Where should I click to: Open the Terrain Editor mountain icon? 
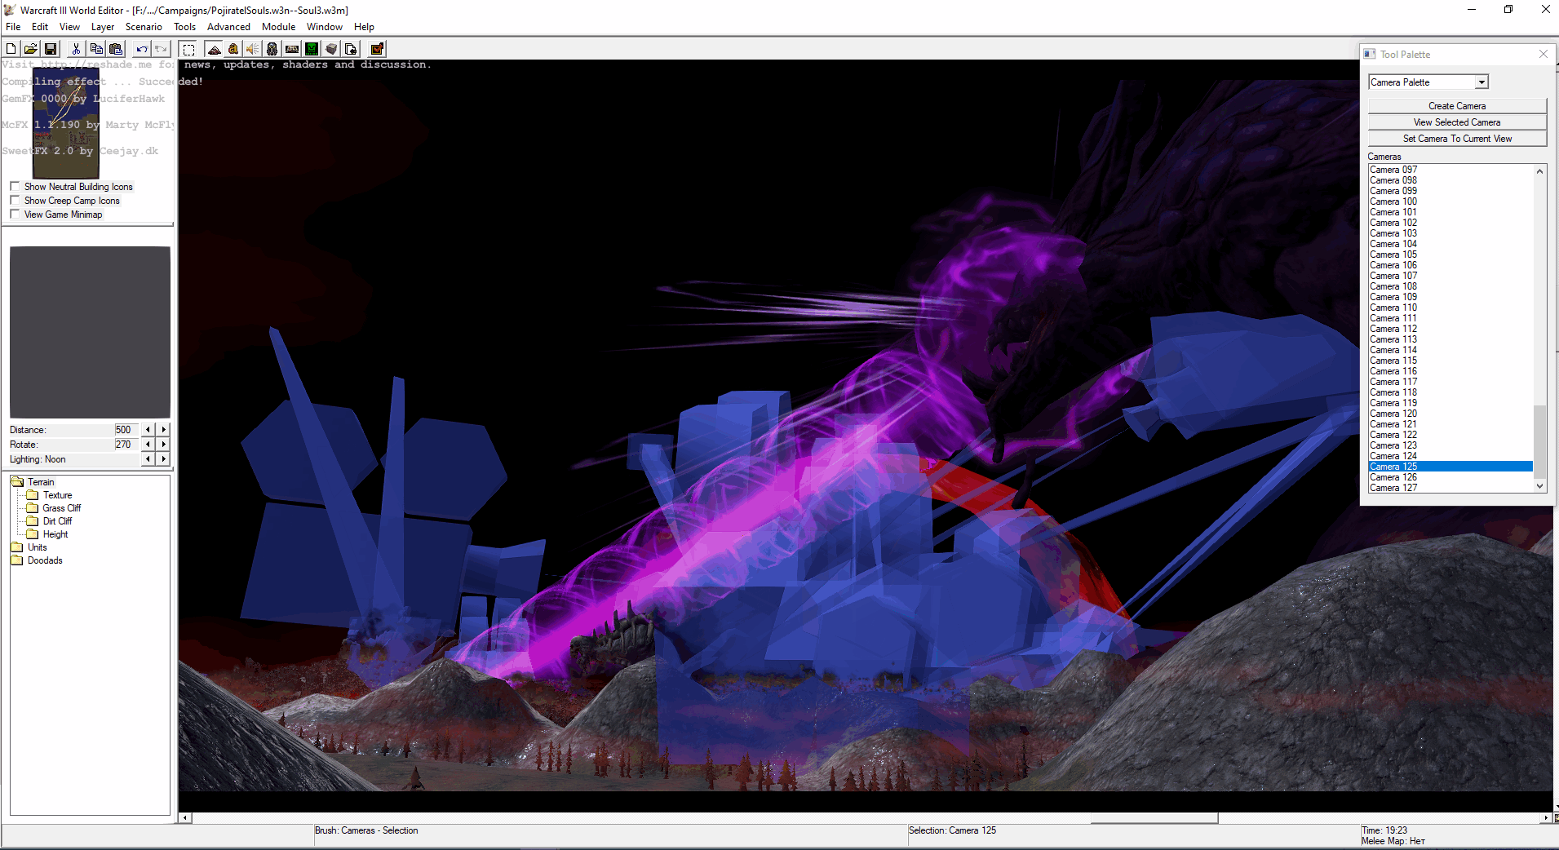pos(214,49)
